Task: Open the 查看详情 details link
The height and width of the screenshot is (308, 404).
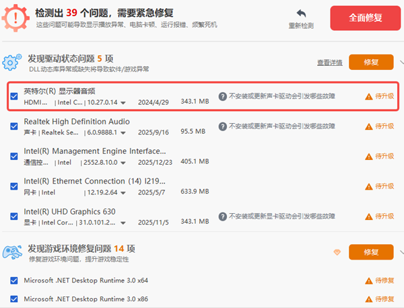Action: tap(330, 63)
